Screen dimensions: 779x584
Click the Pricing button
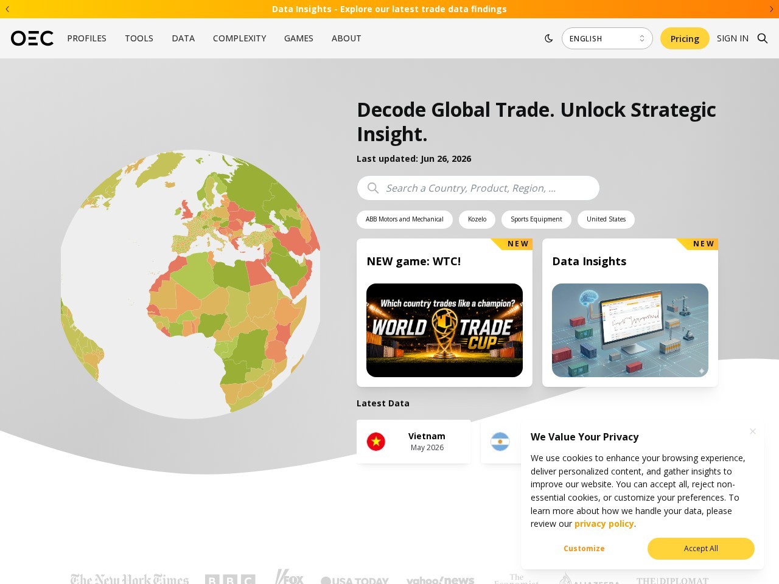point(685,38)
